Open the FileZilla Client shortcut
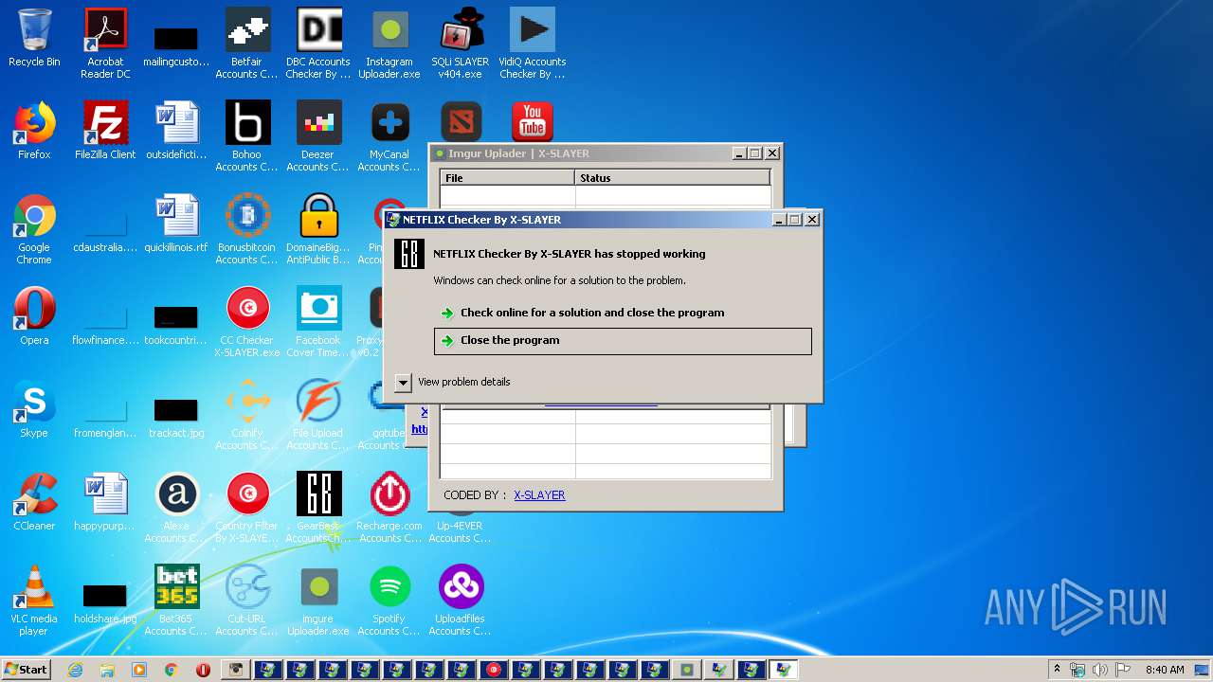 [x=105, y=131]
